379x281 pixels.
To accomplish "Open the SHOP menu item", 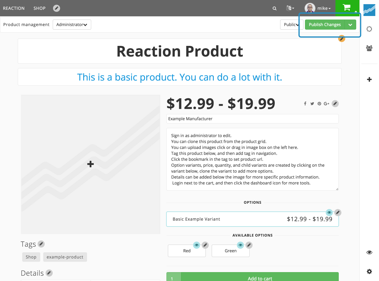I will point(39,8).
